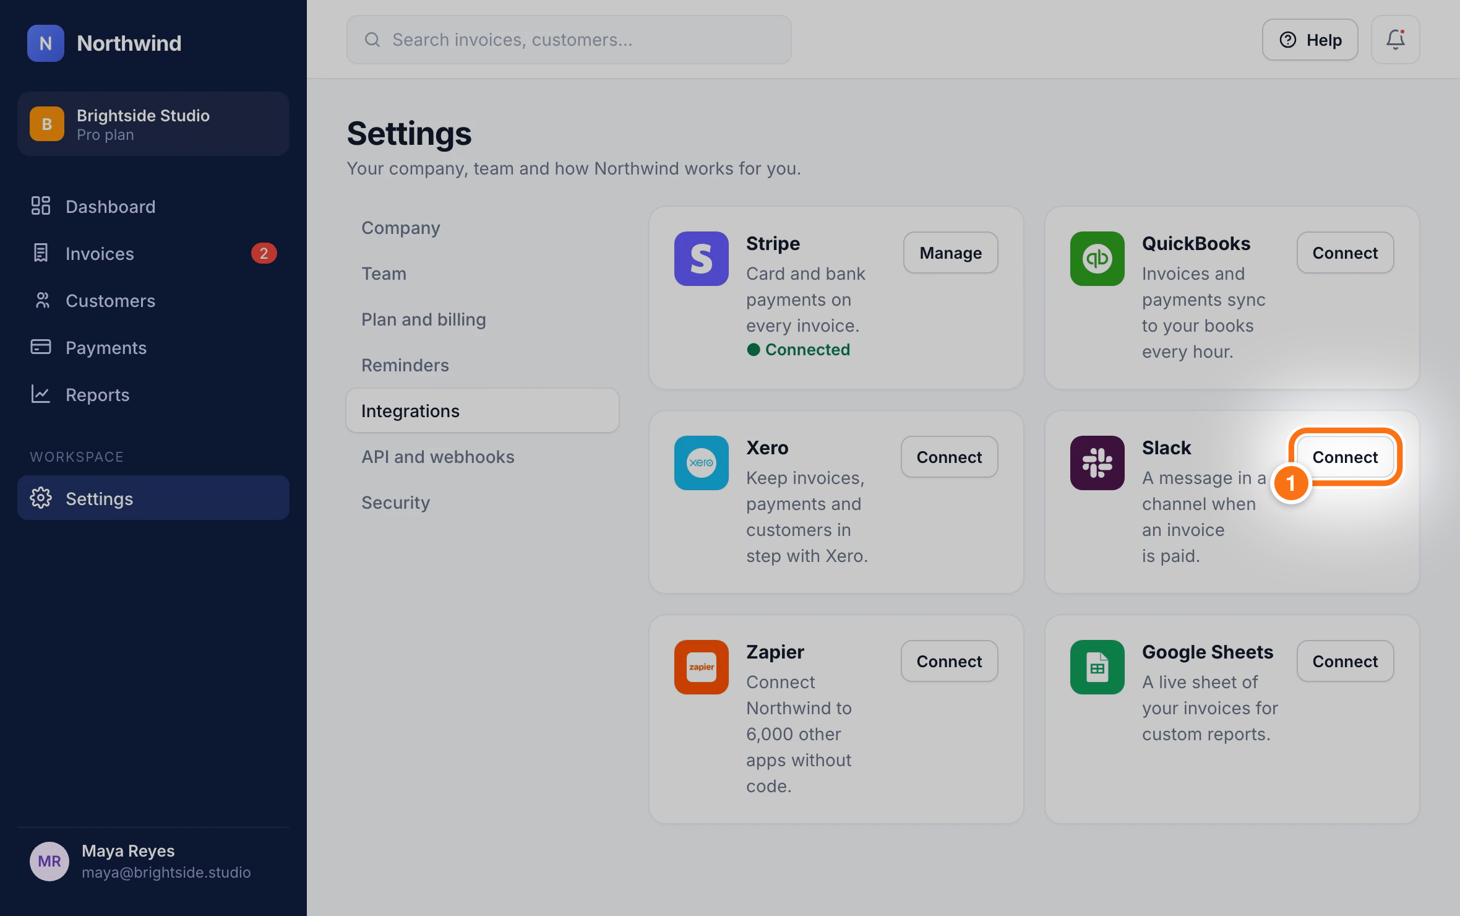Click the Zapier logo icon
This screenshot has height=916, width=1460.
click(701, 667)
